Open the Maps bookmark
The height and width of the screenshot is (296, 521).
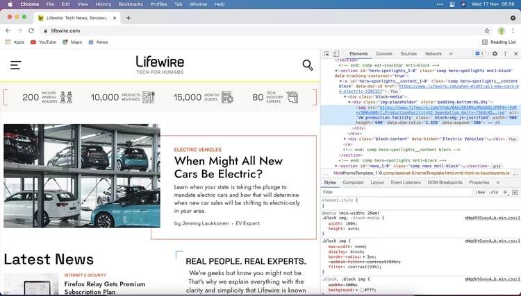(x=72, y=42)
